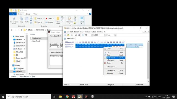Open the Extras menu in HxD
Image resolution: width=177 pixels, height=99 pixels.
coord(93,32)
